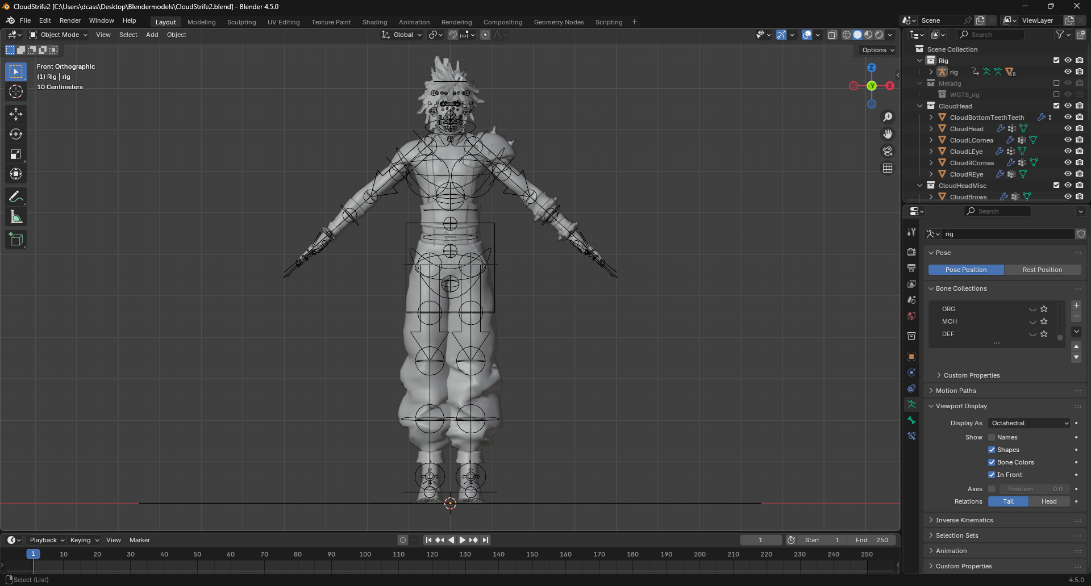This screenshot has width=1091, height=586.
Task: Toggle camera view icon in viewport
Action: click(888, 151)
